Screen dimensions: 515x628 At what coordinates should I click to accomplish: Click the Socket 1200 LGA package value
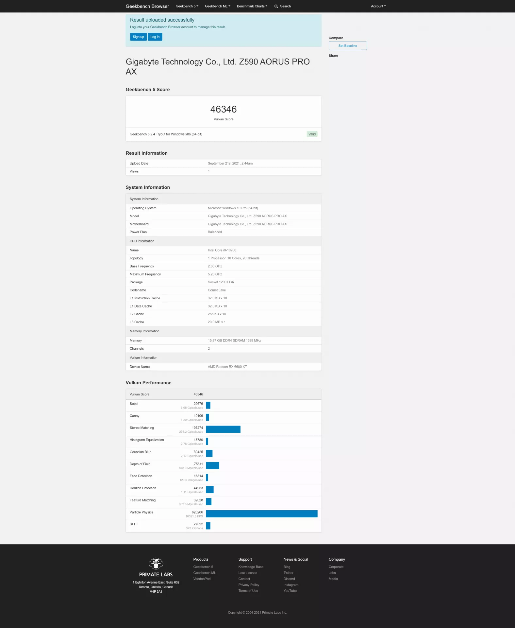tap(221, 282)
